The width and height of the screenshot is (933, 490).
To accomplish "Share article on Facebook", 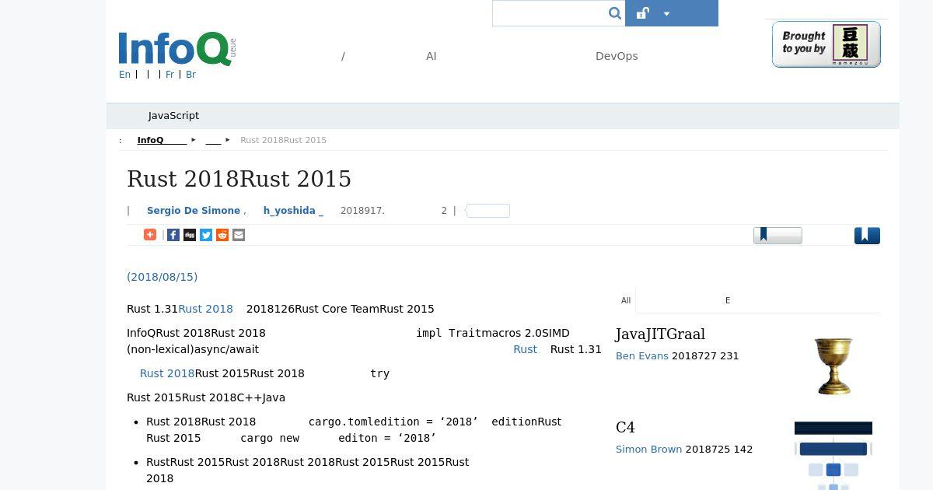I will (x=173, y=235).
